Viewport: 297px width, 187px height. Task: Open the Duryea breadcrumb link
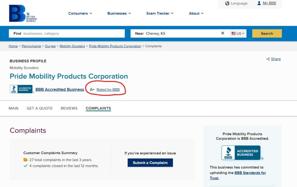click(50, 46)
